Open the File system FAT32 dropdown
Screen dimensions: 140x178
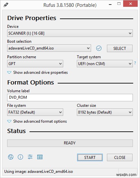coord(35,112)
